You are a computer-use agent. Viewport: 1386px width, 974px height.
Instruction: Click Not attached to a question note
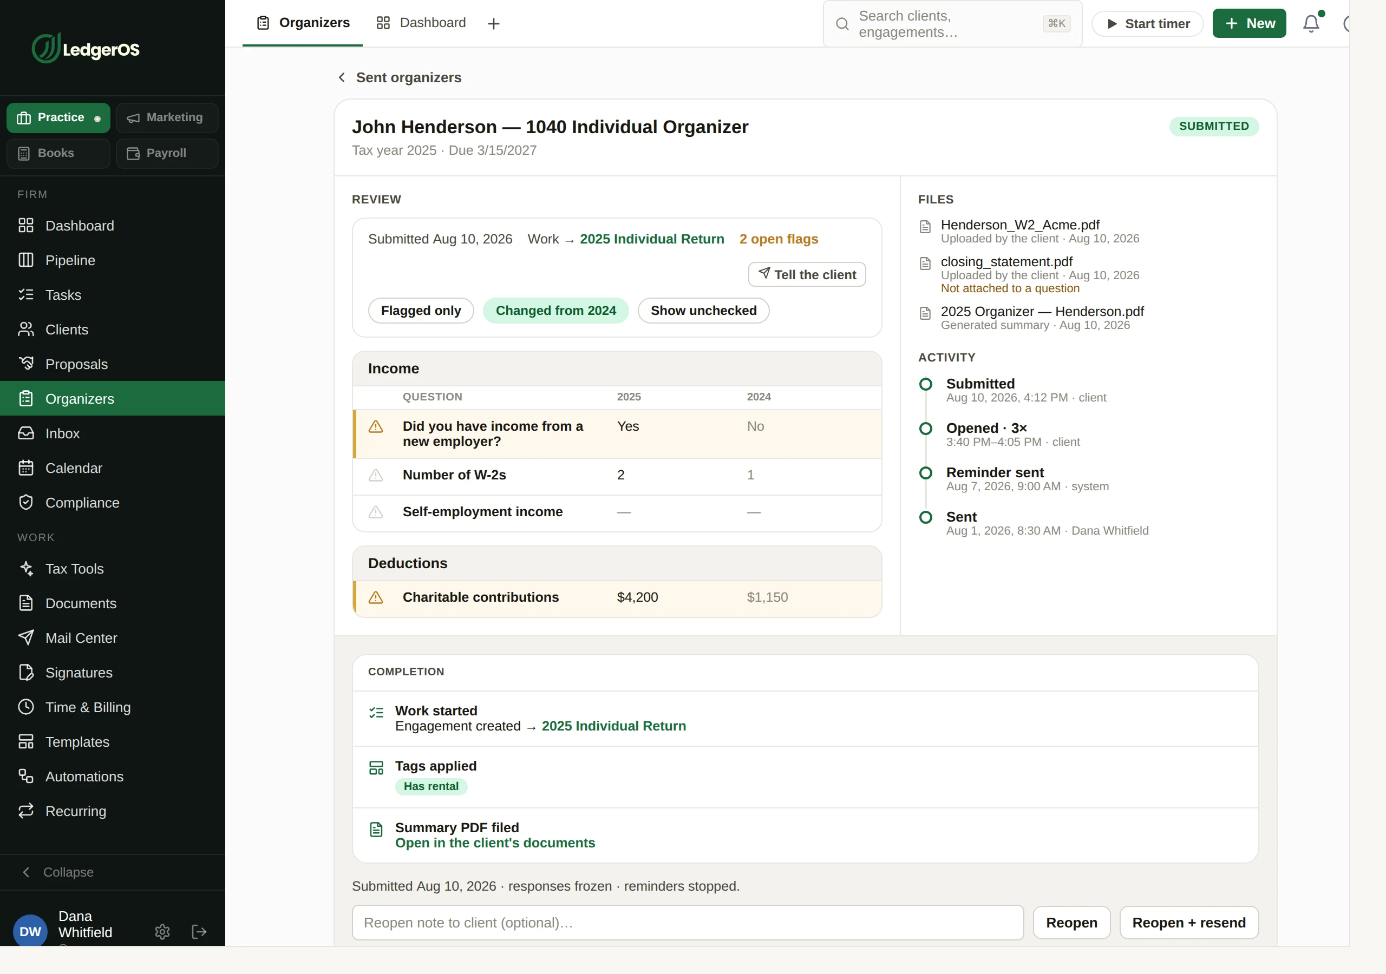point(1010,288)
